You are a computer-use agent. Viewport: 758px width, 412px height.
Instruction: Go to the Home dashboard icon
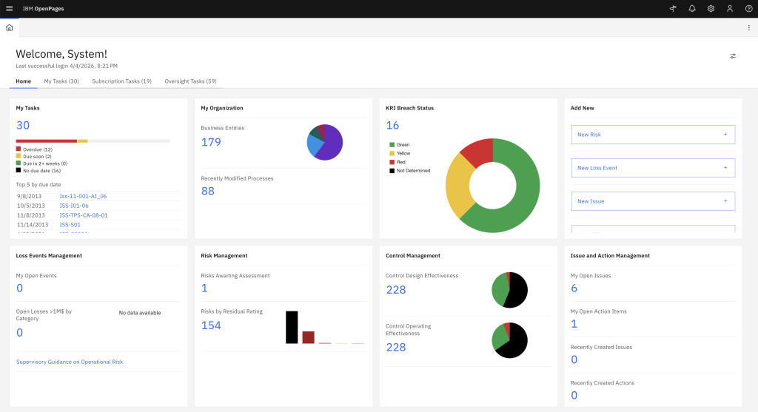9,27
